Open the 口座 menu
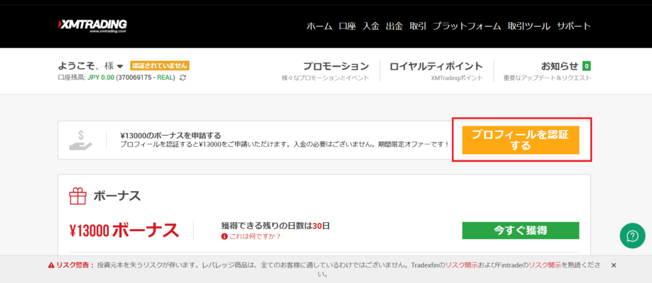Screen dimensions: 652x283 click(347, 26)
